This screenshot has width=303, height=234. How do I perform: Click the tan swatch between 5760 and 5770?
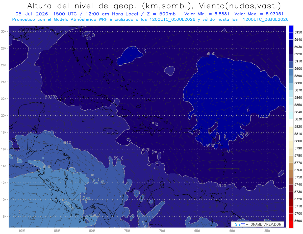[x=291, y=166]
